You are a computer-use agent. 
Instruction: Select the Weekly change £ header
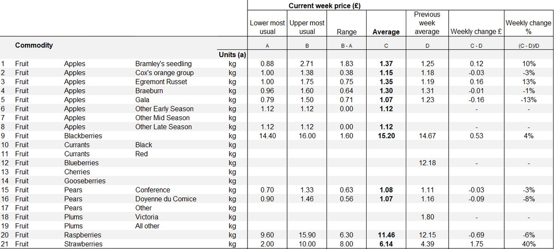coord(476,32)
